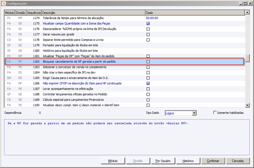Image resolution: width=254 pixels, height=168 pixels.
Task: Minimize the Configuração window
Action: (241, 3)
